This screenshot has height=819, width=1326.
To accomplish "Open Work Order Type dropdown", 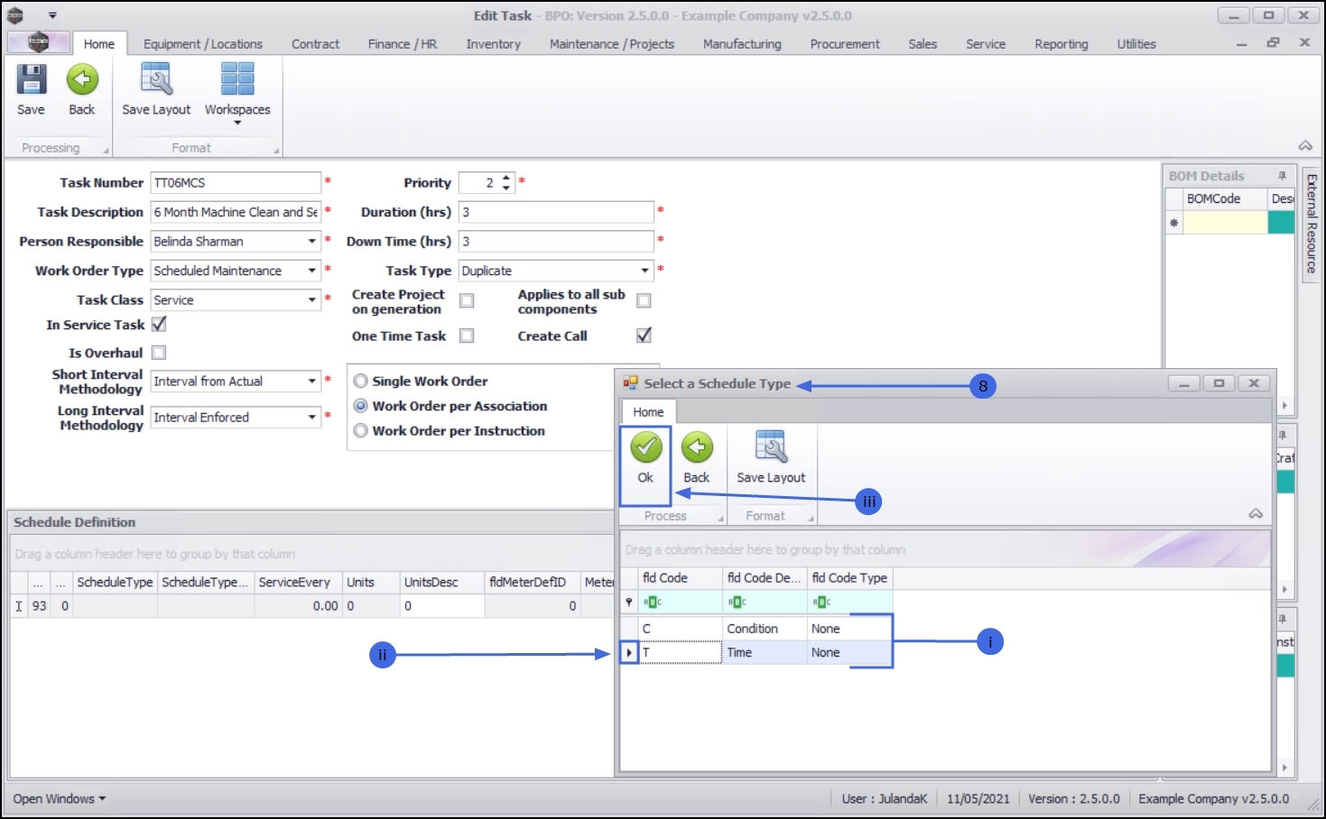I will coord(312,271).
